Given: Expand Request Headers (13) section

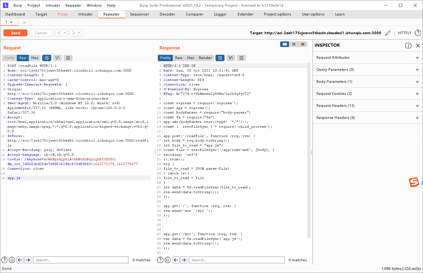Looking at the screenshot, I should point(368,106).
